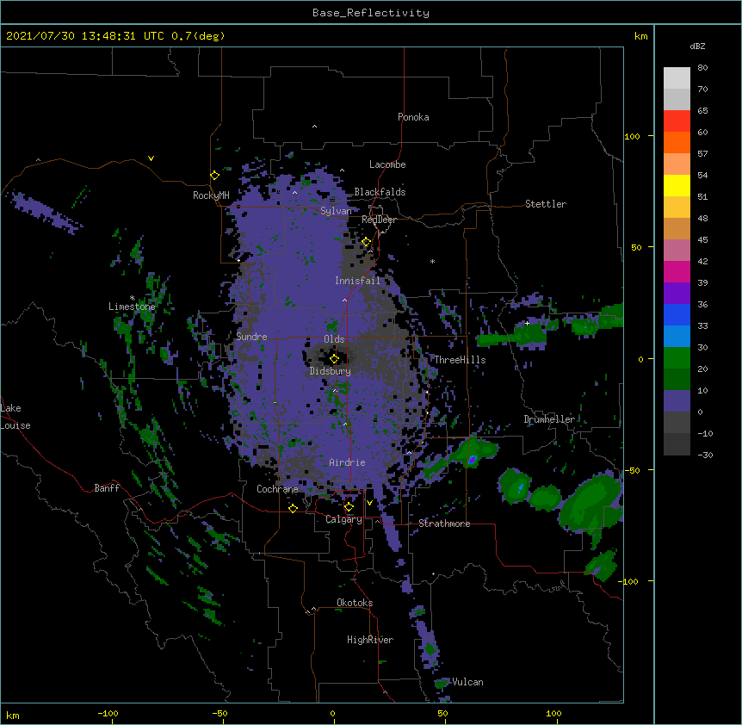Click the Sundre city label
This screenshot has height=725, width=742.
[251, 337]
